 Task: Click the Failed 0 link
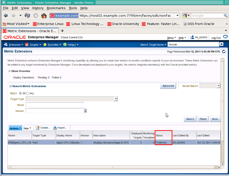pos(60,78)
